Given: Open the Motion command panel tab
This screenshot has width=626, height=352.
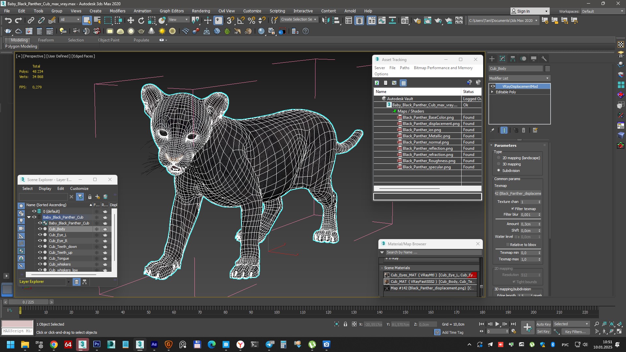Looking at the screenshot, I should 523,59.
